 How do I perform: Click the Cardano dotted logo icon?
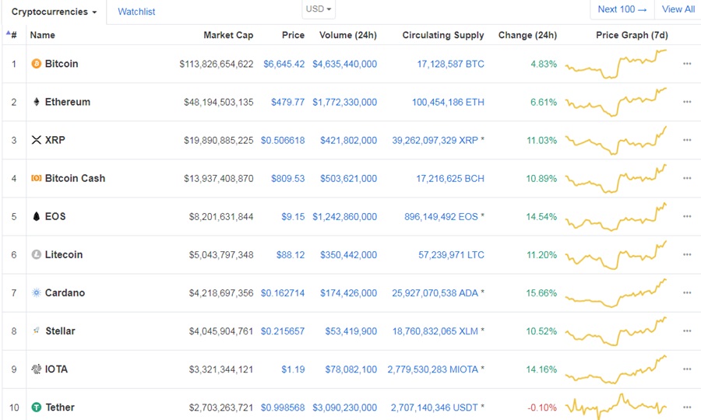(36, 292)
